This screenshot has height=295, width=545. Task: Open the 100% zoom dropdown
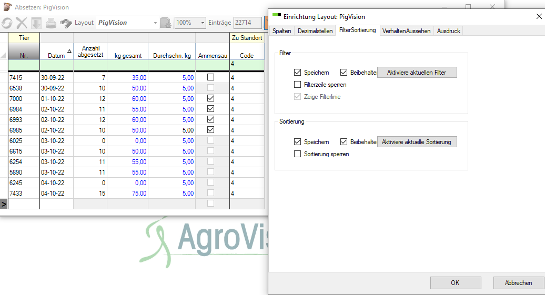coord(203,23)
